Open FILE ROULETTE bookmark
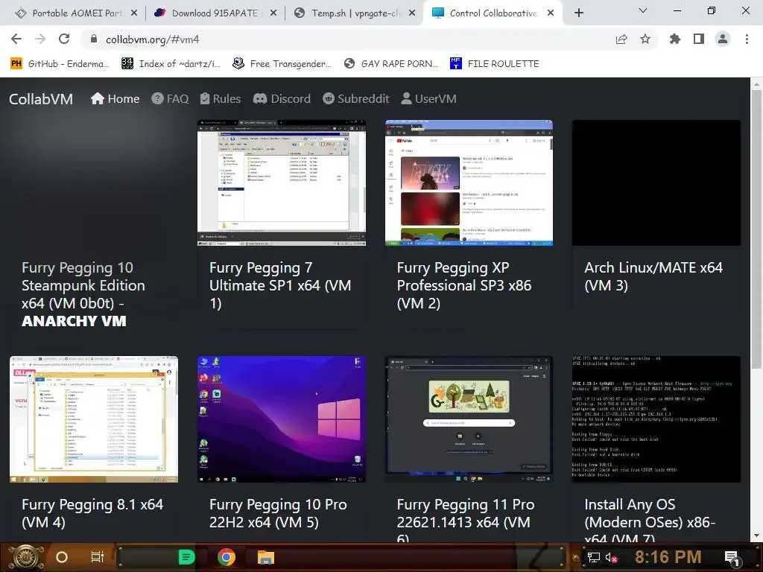This screenshot has height=572, width=763. point(495,64)
